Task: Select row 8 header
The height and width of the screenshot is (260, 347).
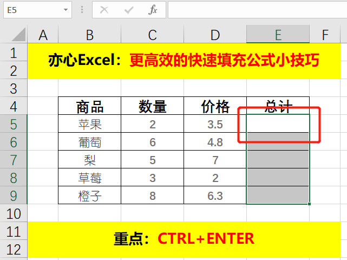Action: pyautogui.click(x=14, y=177)
